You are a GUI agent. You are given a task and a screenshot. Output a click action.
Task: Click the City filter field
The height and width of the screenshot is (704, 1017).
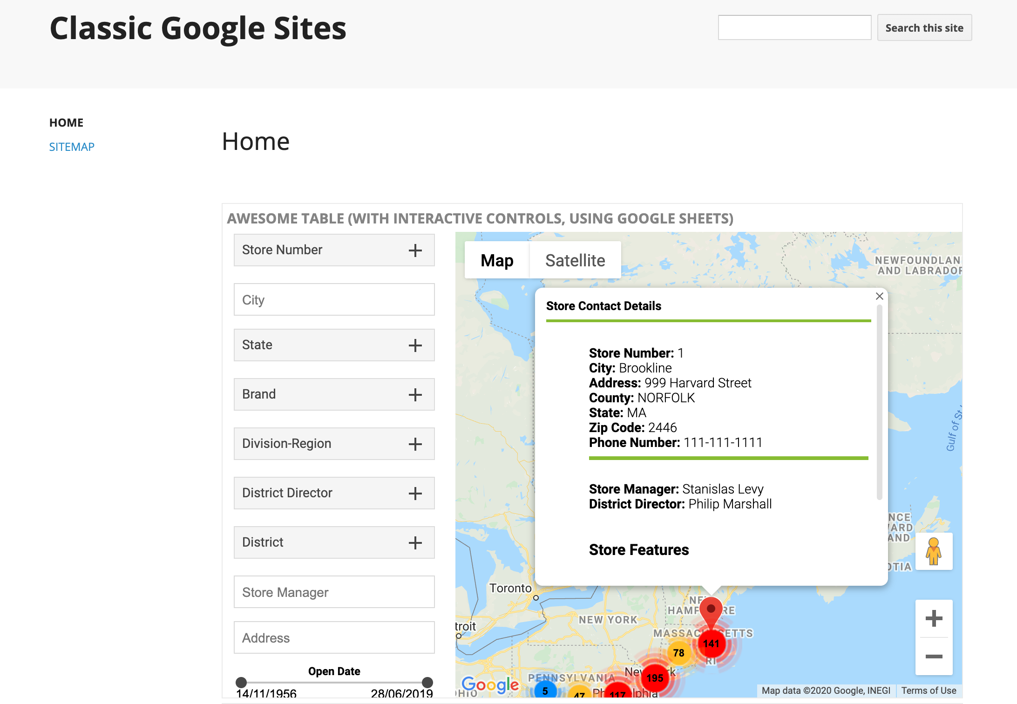click(x=334, y=299)
